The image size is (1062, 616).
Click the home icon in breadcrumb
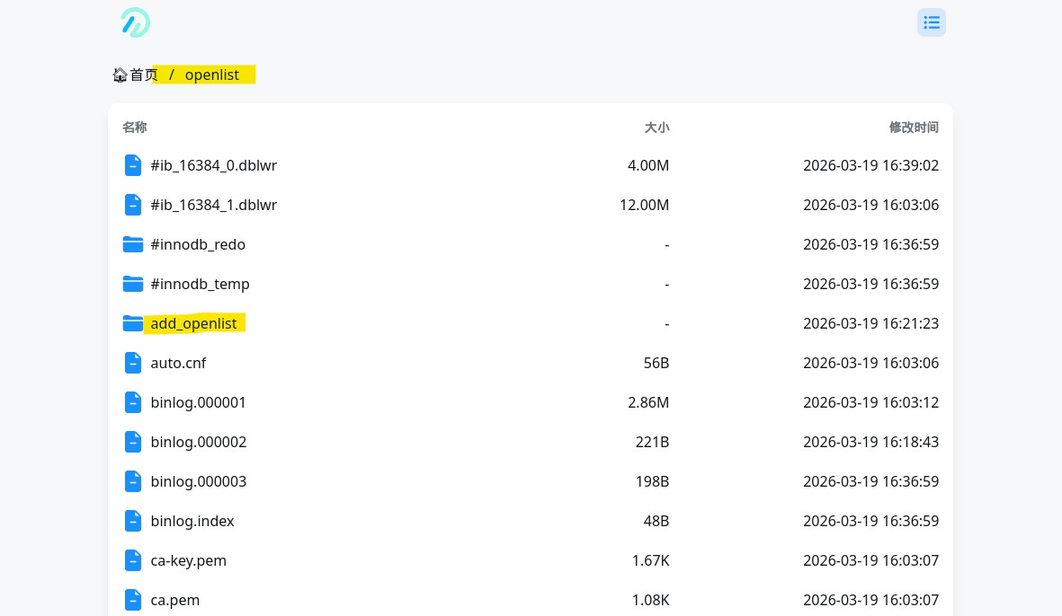pyautogui.click(x=120, y=75)
